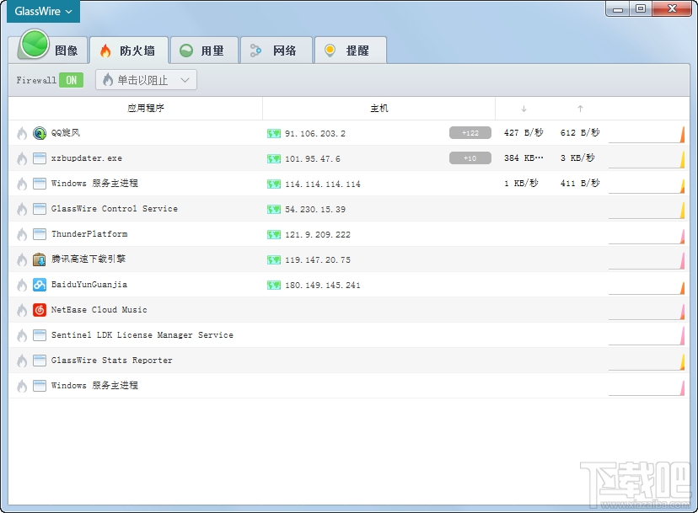Click the green status circle on 图像 tab
Image resolution: width=698 pixels, height=513 pixels.
click(32, 45)
